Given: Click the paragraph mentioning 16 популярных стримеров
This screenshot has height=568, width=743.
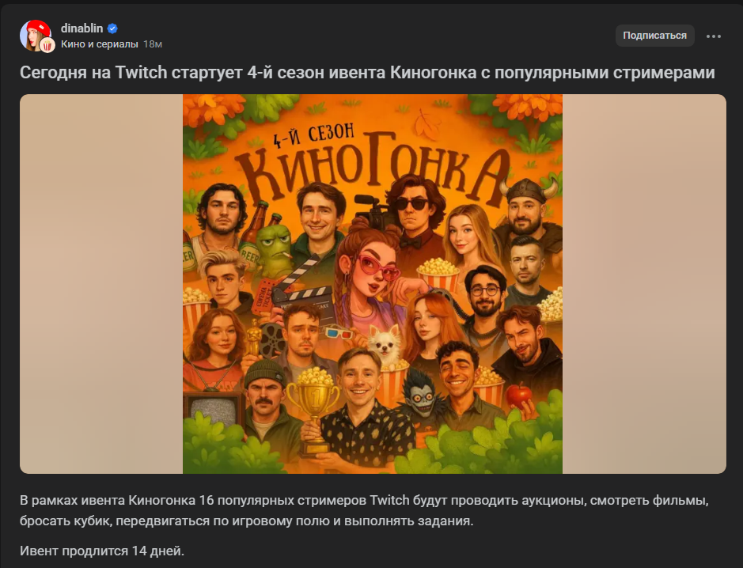Looking at the screenshot, I should 364,511.
